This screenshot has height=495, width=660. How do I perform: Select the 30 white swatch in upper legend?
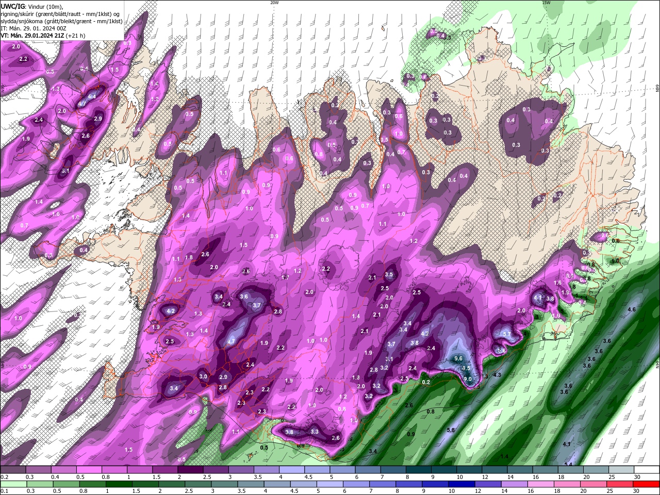[x=647, y=470]
